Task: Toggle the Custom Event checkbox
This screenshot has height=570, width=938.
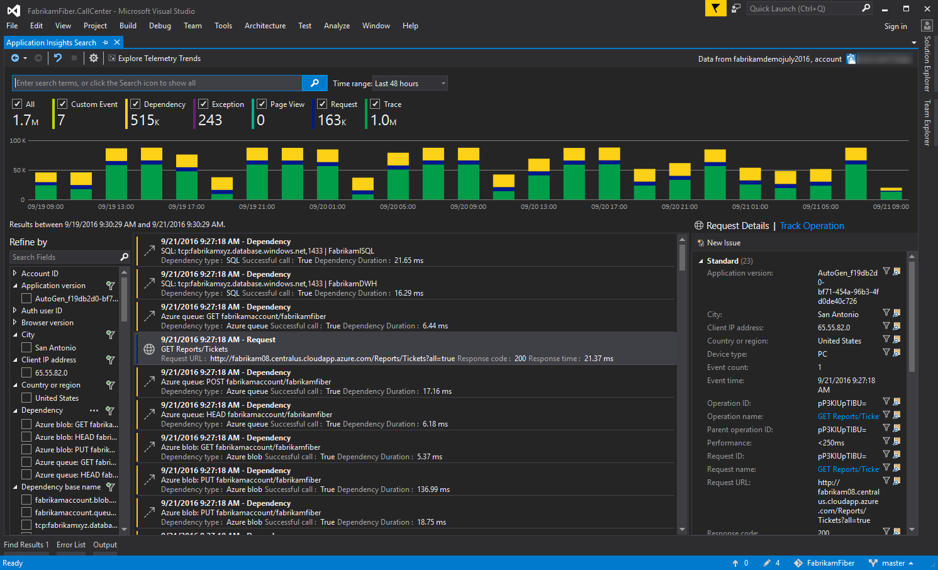Action: point(62,104)
